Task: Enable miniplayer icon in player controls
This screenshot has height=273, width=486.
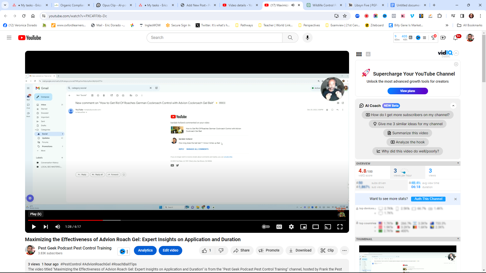Action: click(303, 227)
